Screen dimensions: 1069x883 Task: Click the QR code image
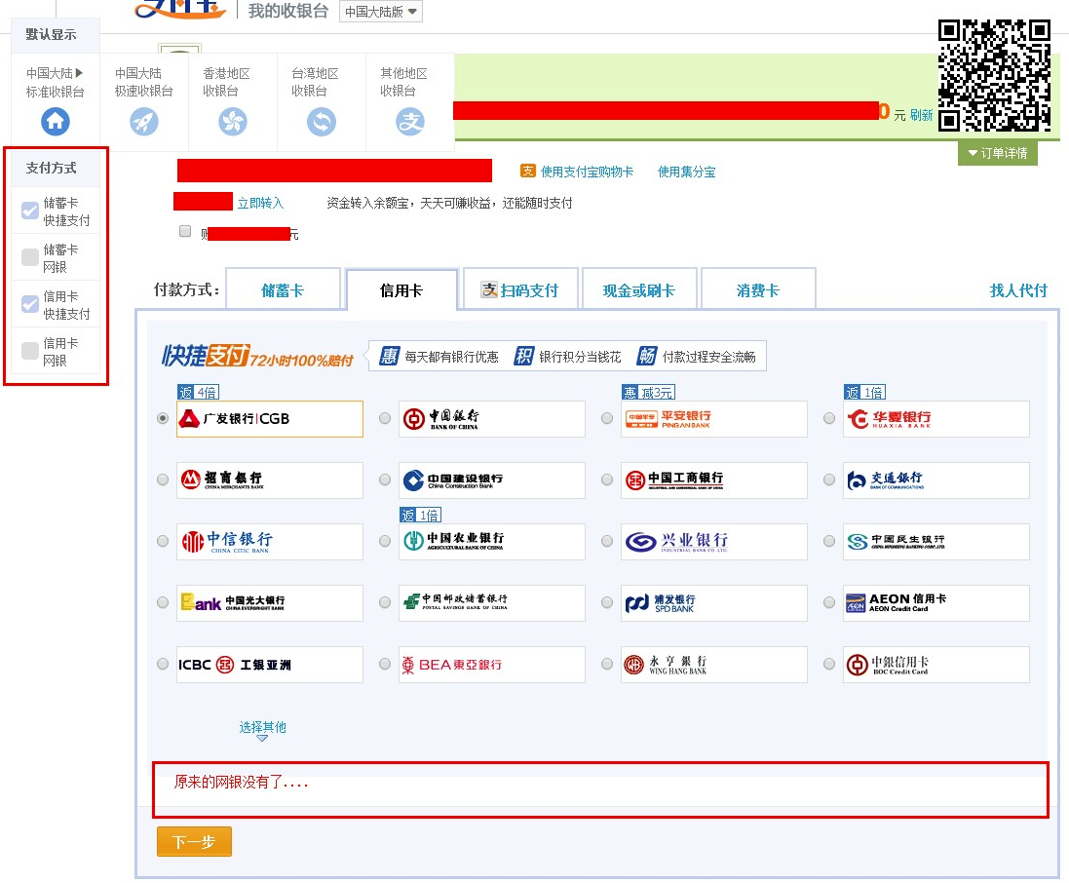(x=994, y=75)
